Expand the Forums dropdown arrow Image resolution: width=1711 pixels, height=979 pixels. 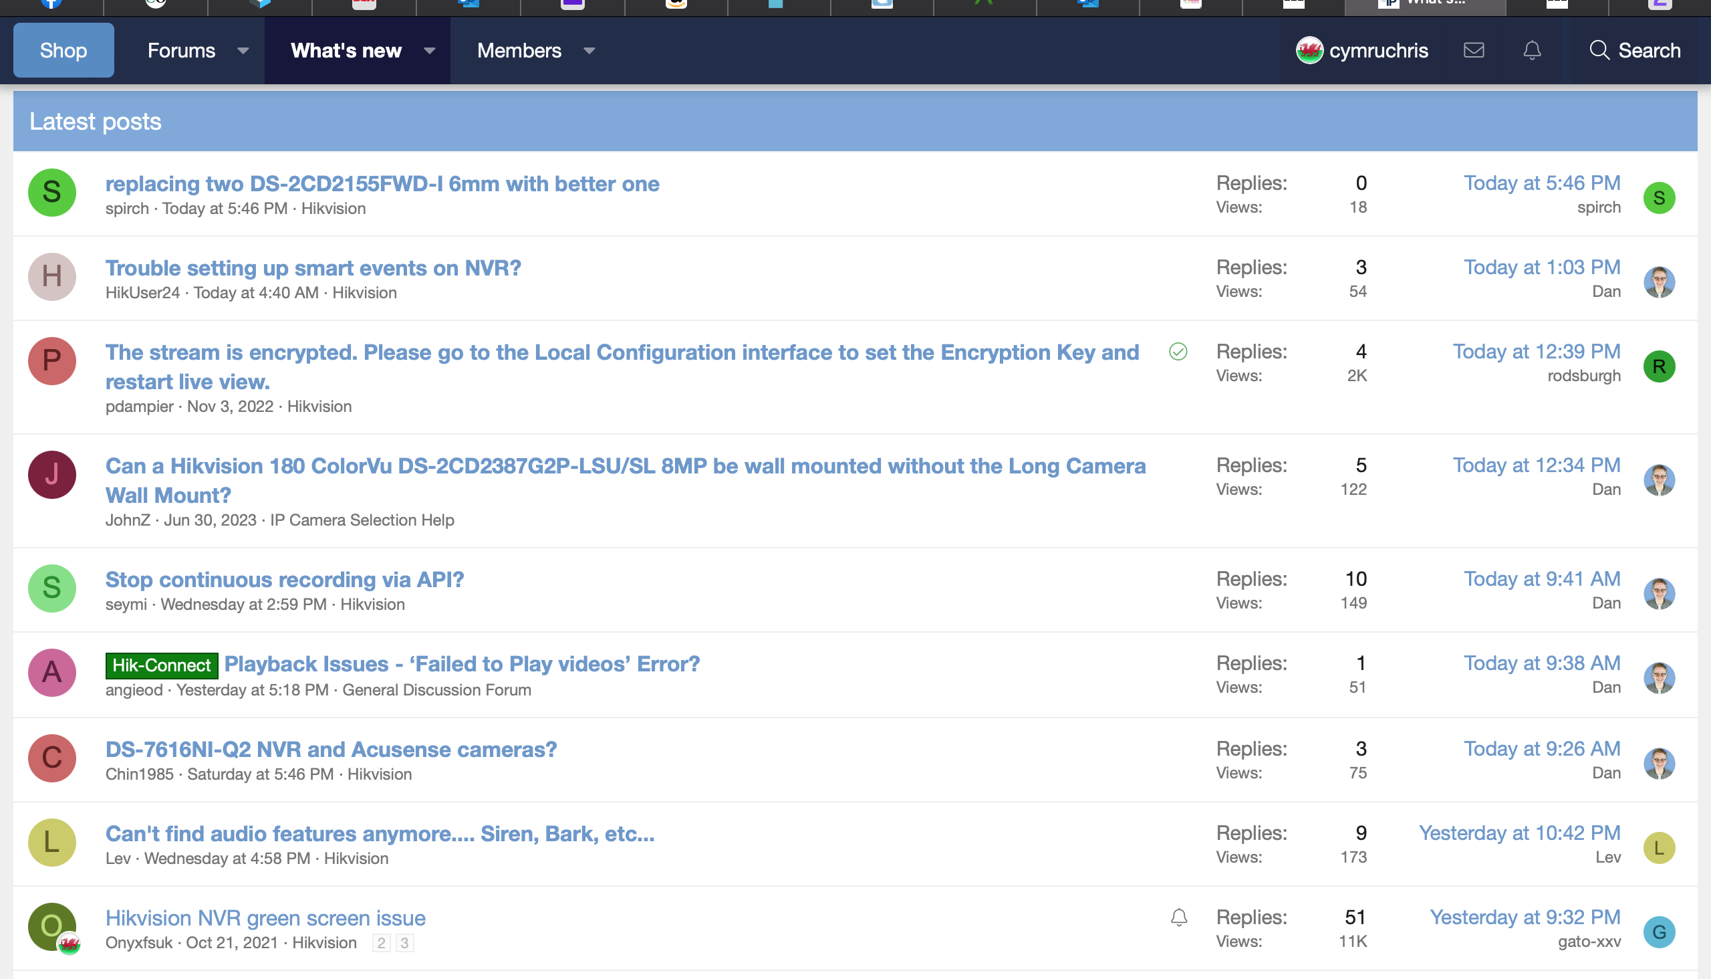tap(243, 50)
